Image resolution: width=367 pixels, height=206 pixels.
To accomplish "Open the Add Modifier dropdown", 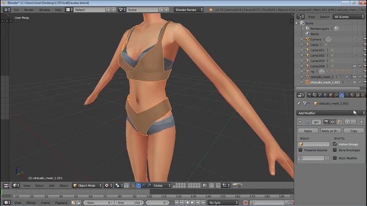I will click(331, 113).
